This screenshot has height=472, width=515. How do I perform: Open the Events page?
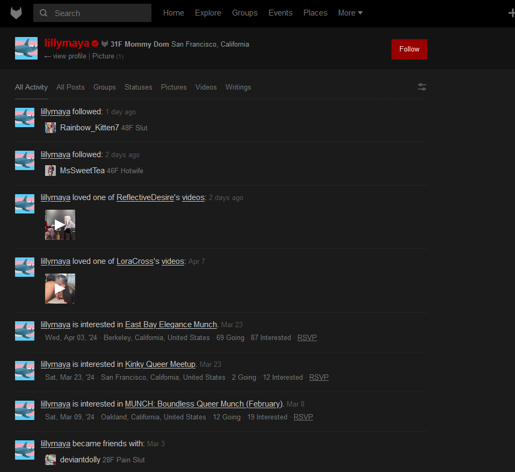click(x=280, y=13)
